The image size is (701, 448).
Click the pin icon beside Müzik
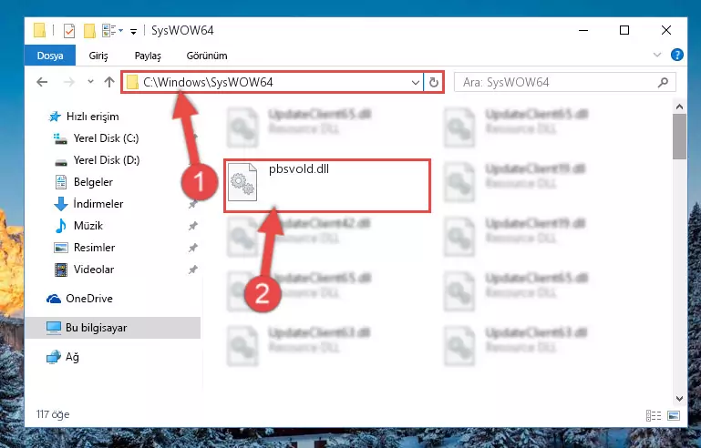[192, 226]
